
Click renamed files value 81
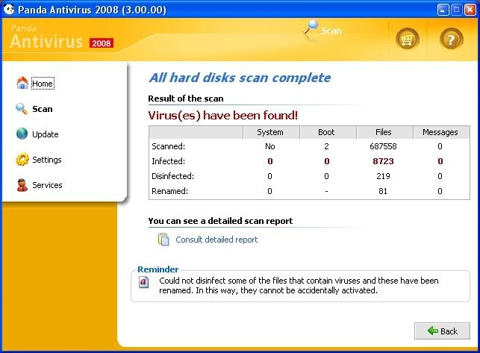coord(383,191)
